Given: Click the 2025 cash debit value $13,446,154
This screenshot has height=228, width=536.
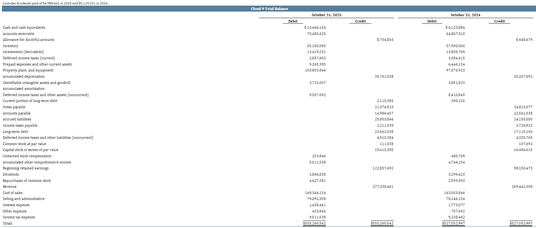Looking at the screenshot, I should click(315, 27).
